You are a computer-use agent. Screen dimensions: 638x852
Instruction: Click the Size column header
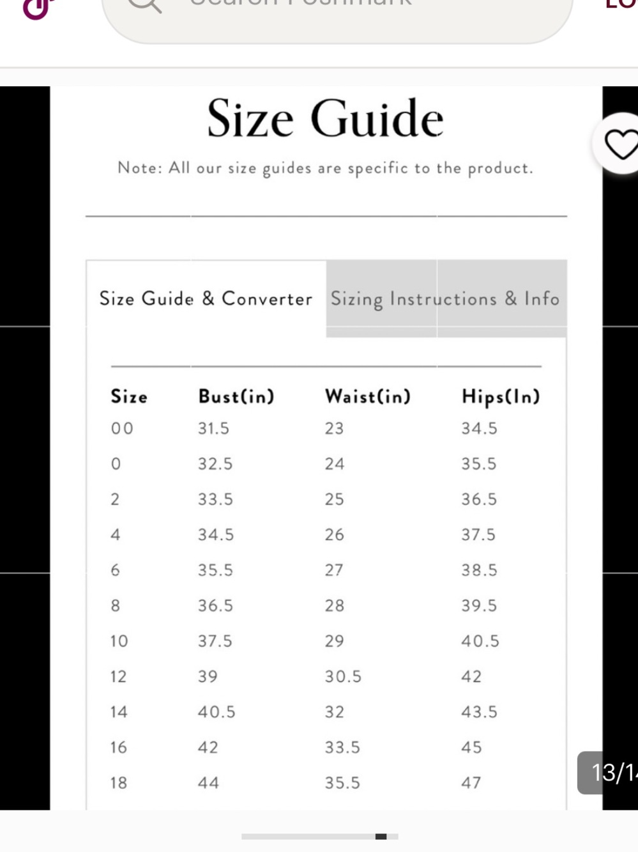[x=129, y=396]
